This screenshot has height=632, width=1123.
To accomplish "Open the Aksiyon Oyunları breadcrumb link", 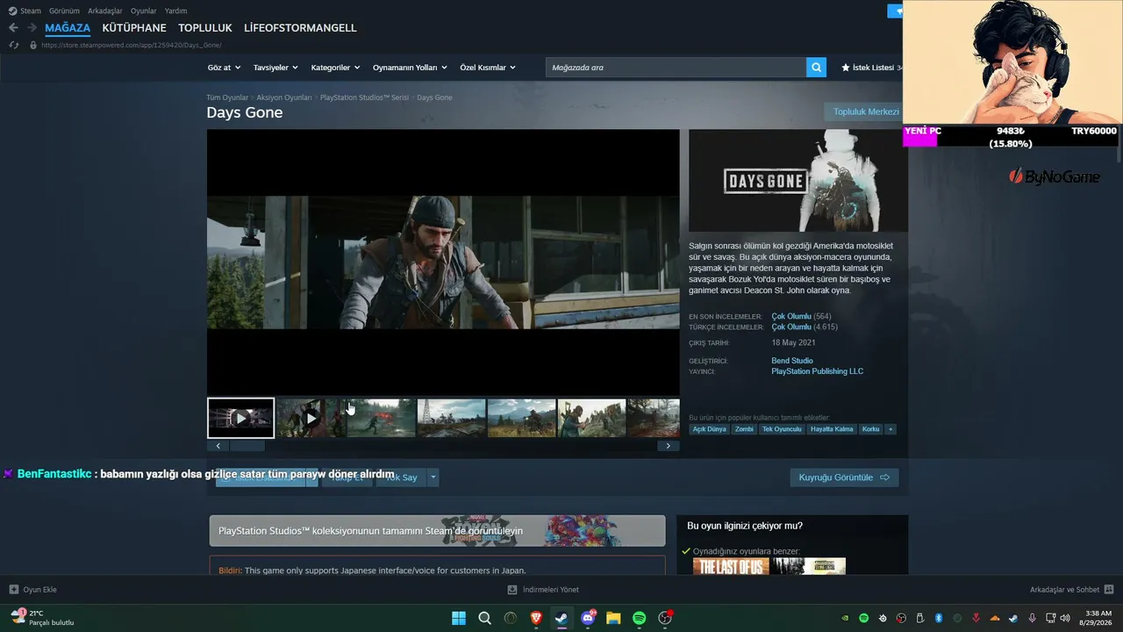I will tap(284, 97).
